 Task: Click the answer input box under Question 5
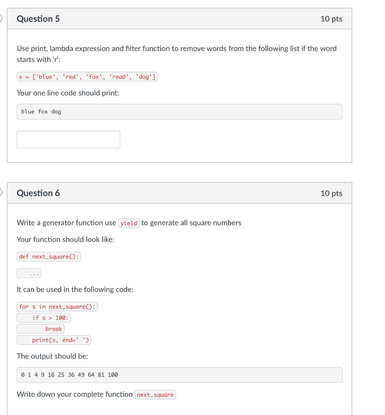point(68,139)
